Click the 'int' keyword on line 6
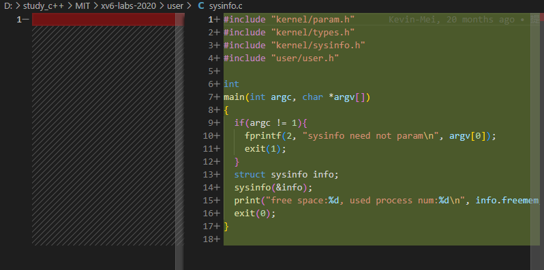The width and height of the screenshot is (544, 270). (x=231, y=84)
